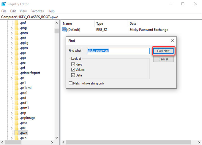Uncheck the Data checkbox
The width and height of the screenshot is (202, 145).
tap(73, 75)
